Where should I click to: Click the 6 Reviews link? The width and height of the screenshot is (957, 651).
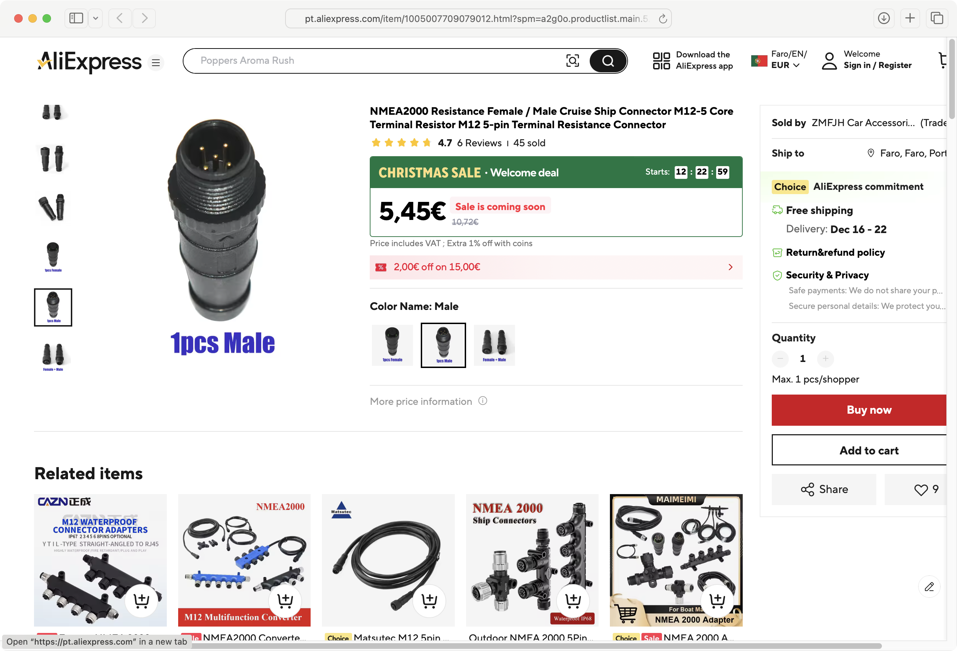tap(479, 143)
